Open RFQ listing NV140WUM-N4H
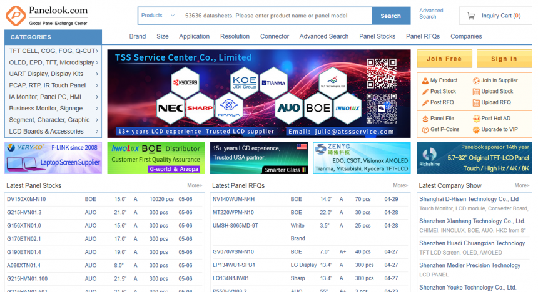The image size is (538, 292). [234, 199]
